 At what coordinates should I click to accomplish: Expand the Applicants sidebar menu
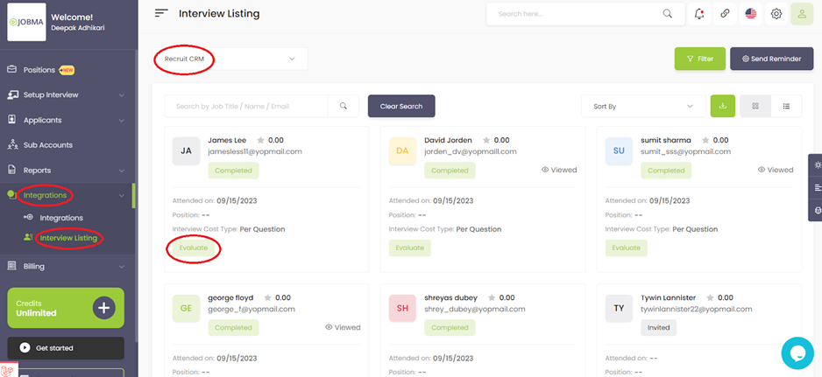[x=67, y=120]
